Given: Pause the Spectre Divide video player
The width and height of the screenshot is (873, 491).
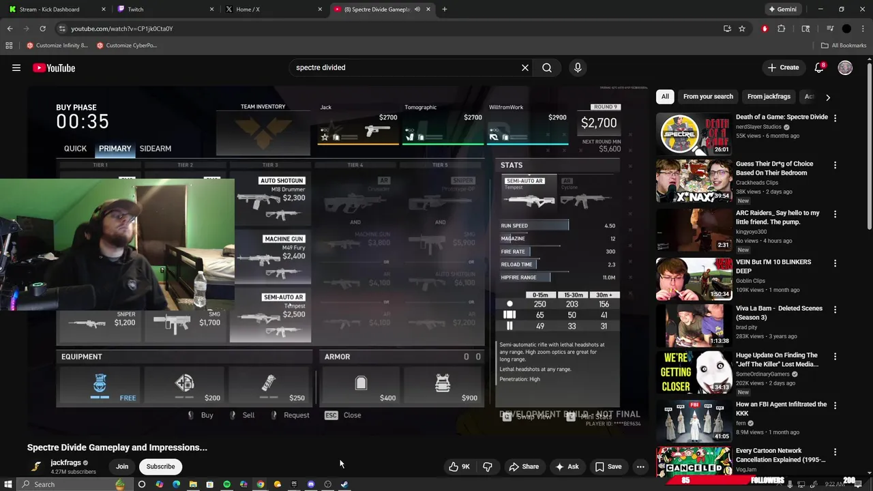Looking at the screenshot, I should (338, 259).
